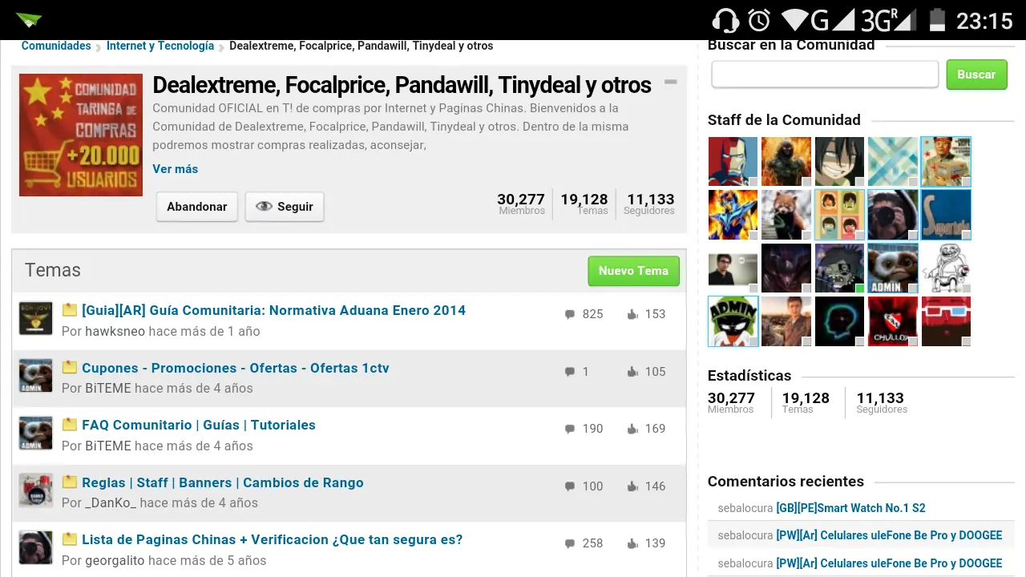Image resolution: width=1026 pixels, height=577 pixels.
Task: Open the Lista de Paginas Chinas topic
Action: (273, 539)
